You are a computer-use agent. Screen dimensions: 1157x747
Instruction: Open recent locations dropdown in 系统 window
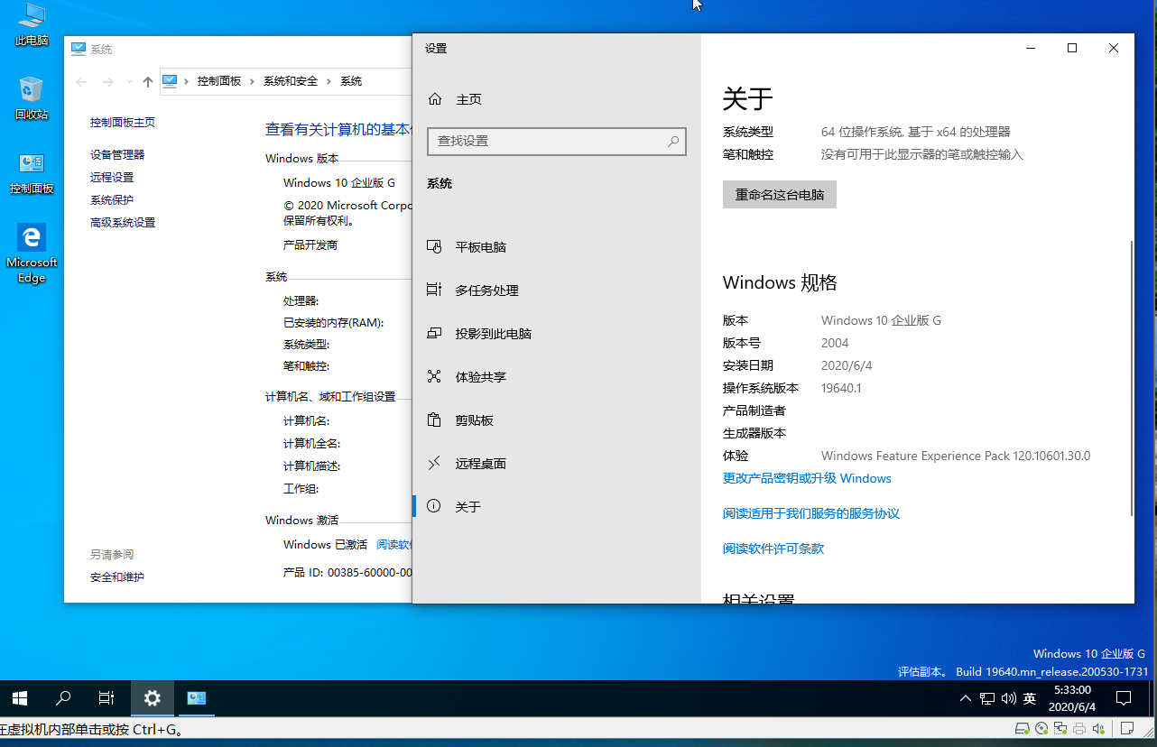[x=128, y=82]
